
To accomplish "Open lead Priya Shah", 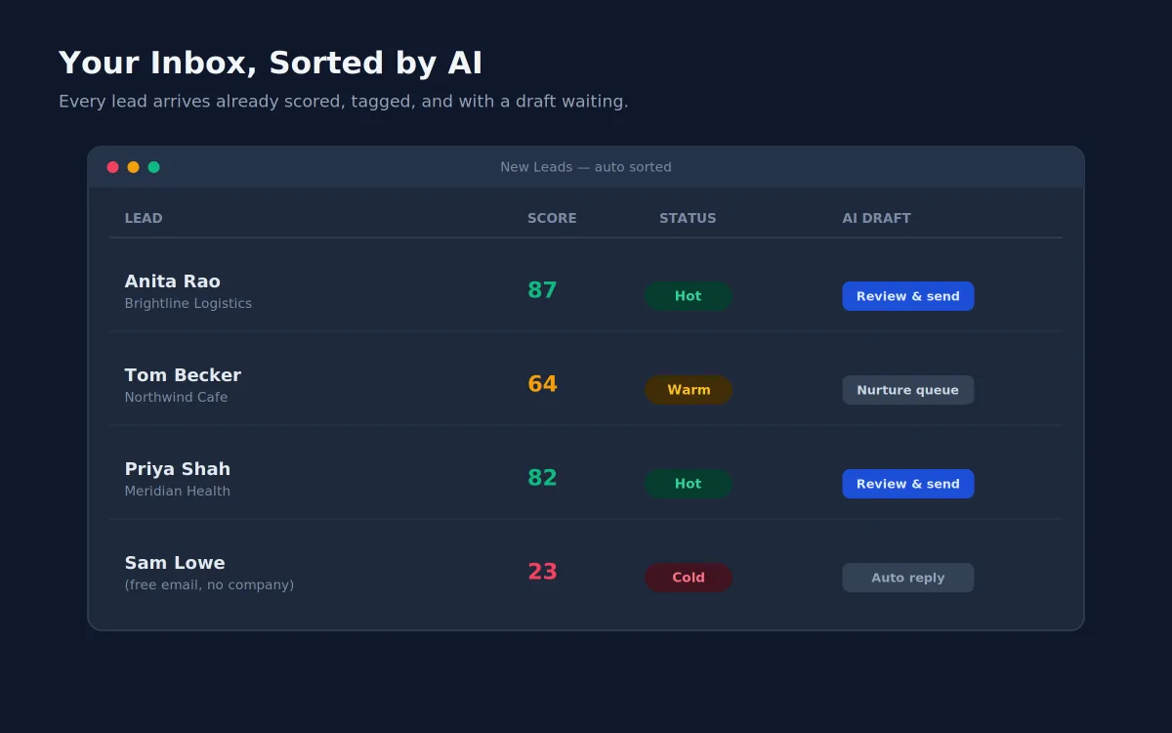I will [x=178, y=469].
